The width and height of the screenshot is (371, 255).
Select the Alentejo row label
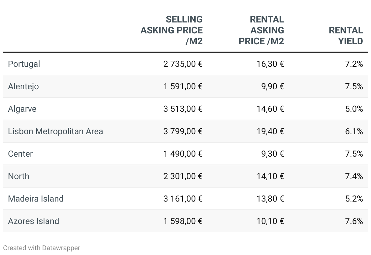tap(23, 87)
